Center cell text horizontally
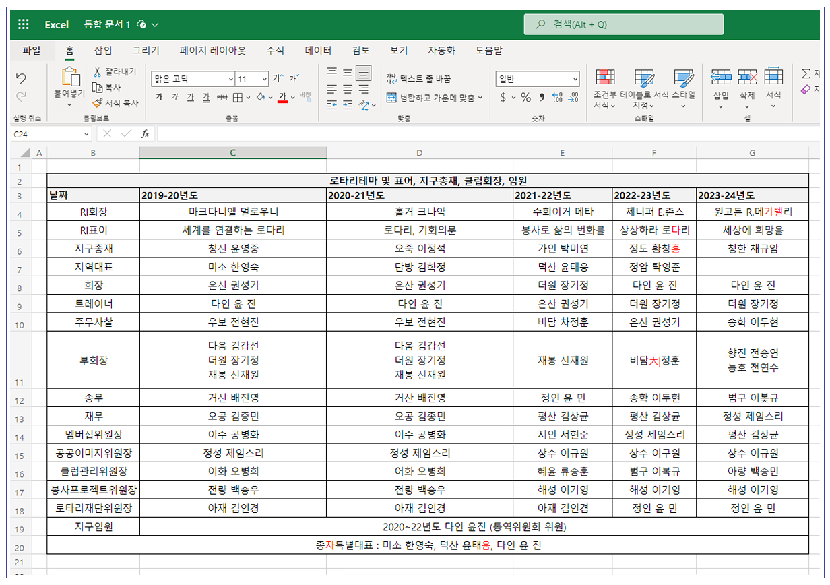 348,89
